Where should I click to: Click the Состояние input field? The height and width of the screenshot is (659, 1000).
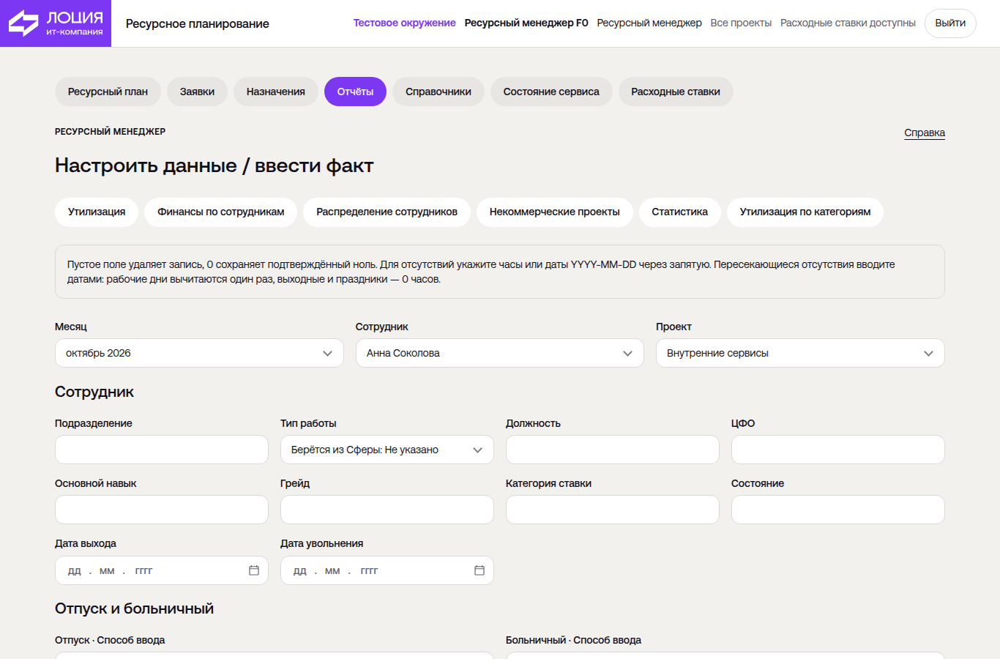[x=838, y=510]
